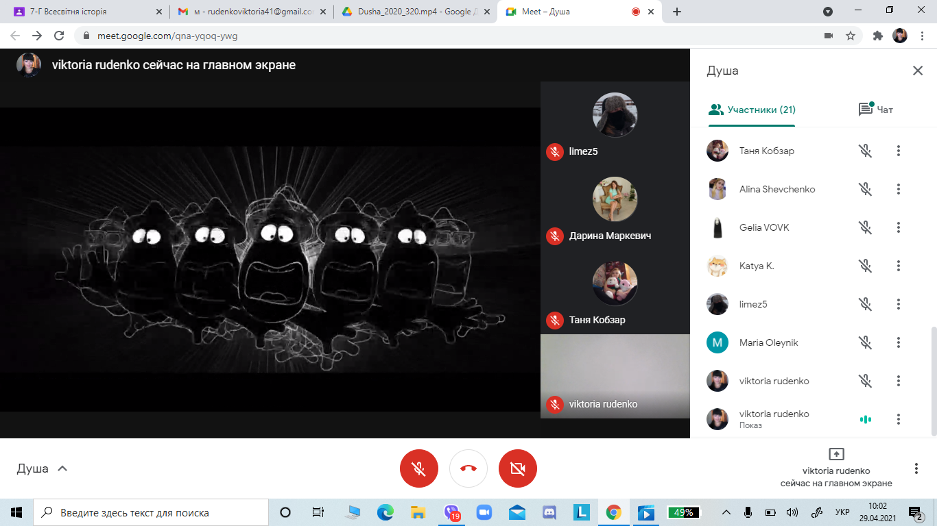
Task: Mute Gelia VOVK in the participants list
Action: tap(866, 227)
